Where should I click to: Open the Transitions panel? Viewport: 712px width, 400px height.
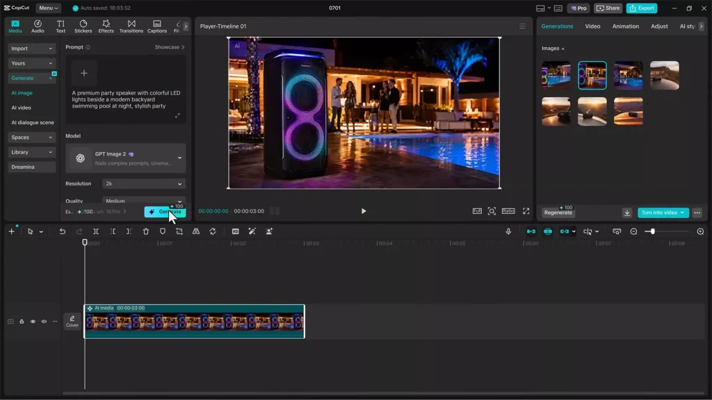131,26
